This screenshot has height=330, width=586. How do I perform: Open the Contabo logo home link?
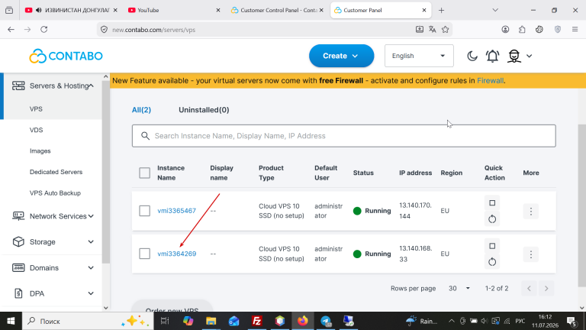(x=66, y=56)
